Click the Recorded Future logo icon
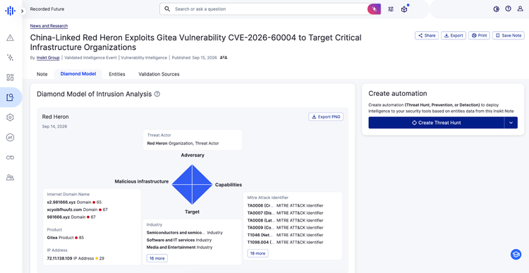 pyautogui.click(x=10, y=11)
